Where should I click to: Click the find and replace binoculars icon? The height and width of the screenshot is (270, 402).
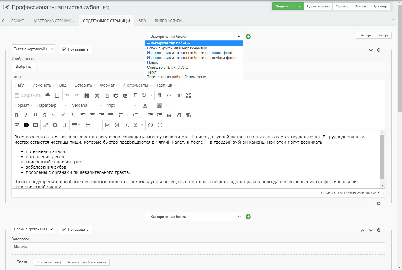point(87,95)
